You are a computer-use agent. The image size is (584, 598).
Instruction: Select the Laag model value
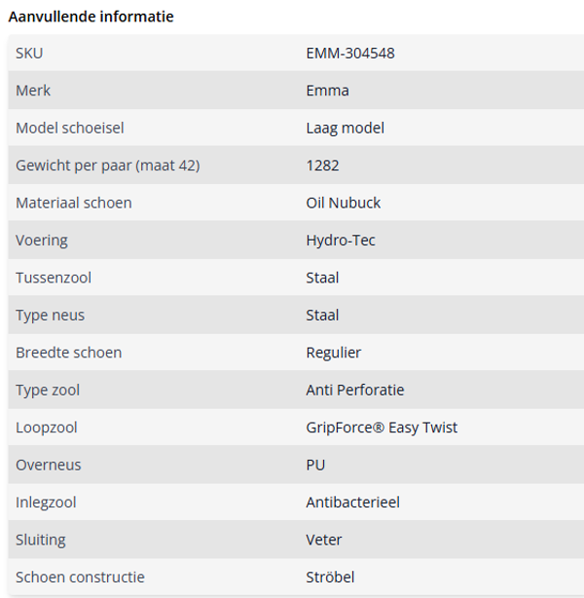pos(345,128)
